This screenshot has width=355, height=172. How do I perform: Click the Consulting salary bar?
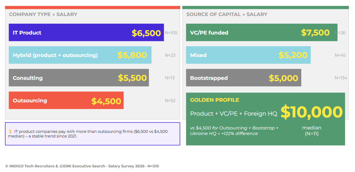[79, 78]
